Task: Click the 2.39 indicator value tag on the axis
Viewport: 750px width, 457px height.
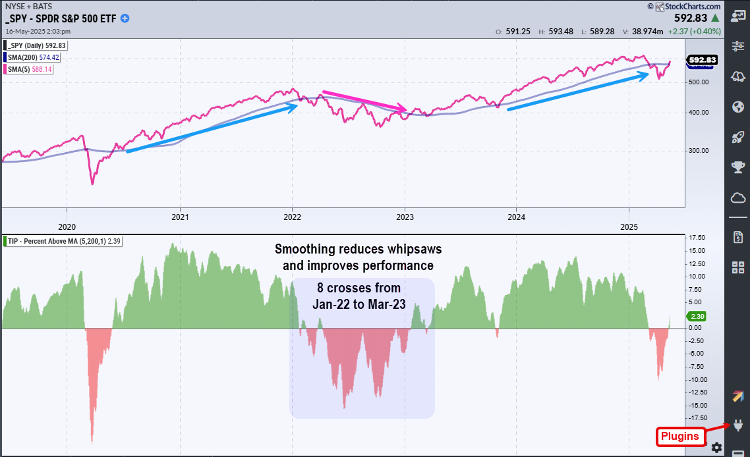Action: [697, 317]
